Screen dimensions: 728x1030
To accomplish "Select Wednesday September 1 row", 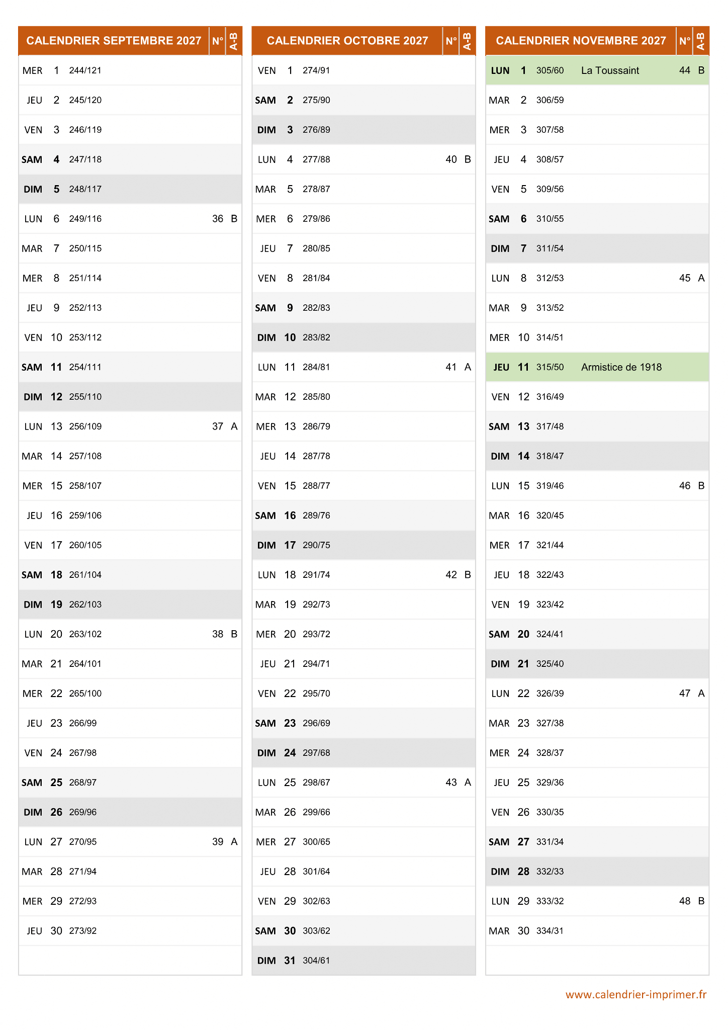I will [130, 70].
